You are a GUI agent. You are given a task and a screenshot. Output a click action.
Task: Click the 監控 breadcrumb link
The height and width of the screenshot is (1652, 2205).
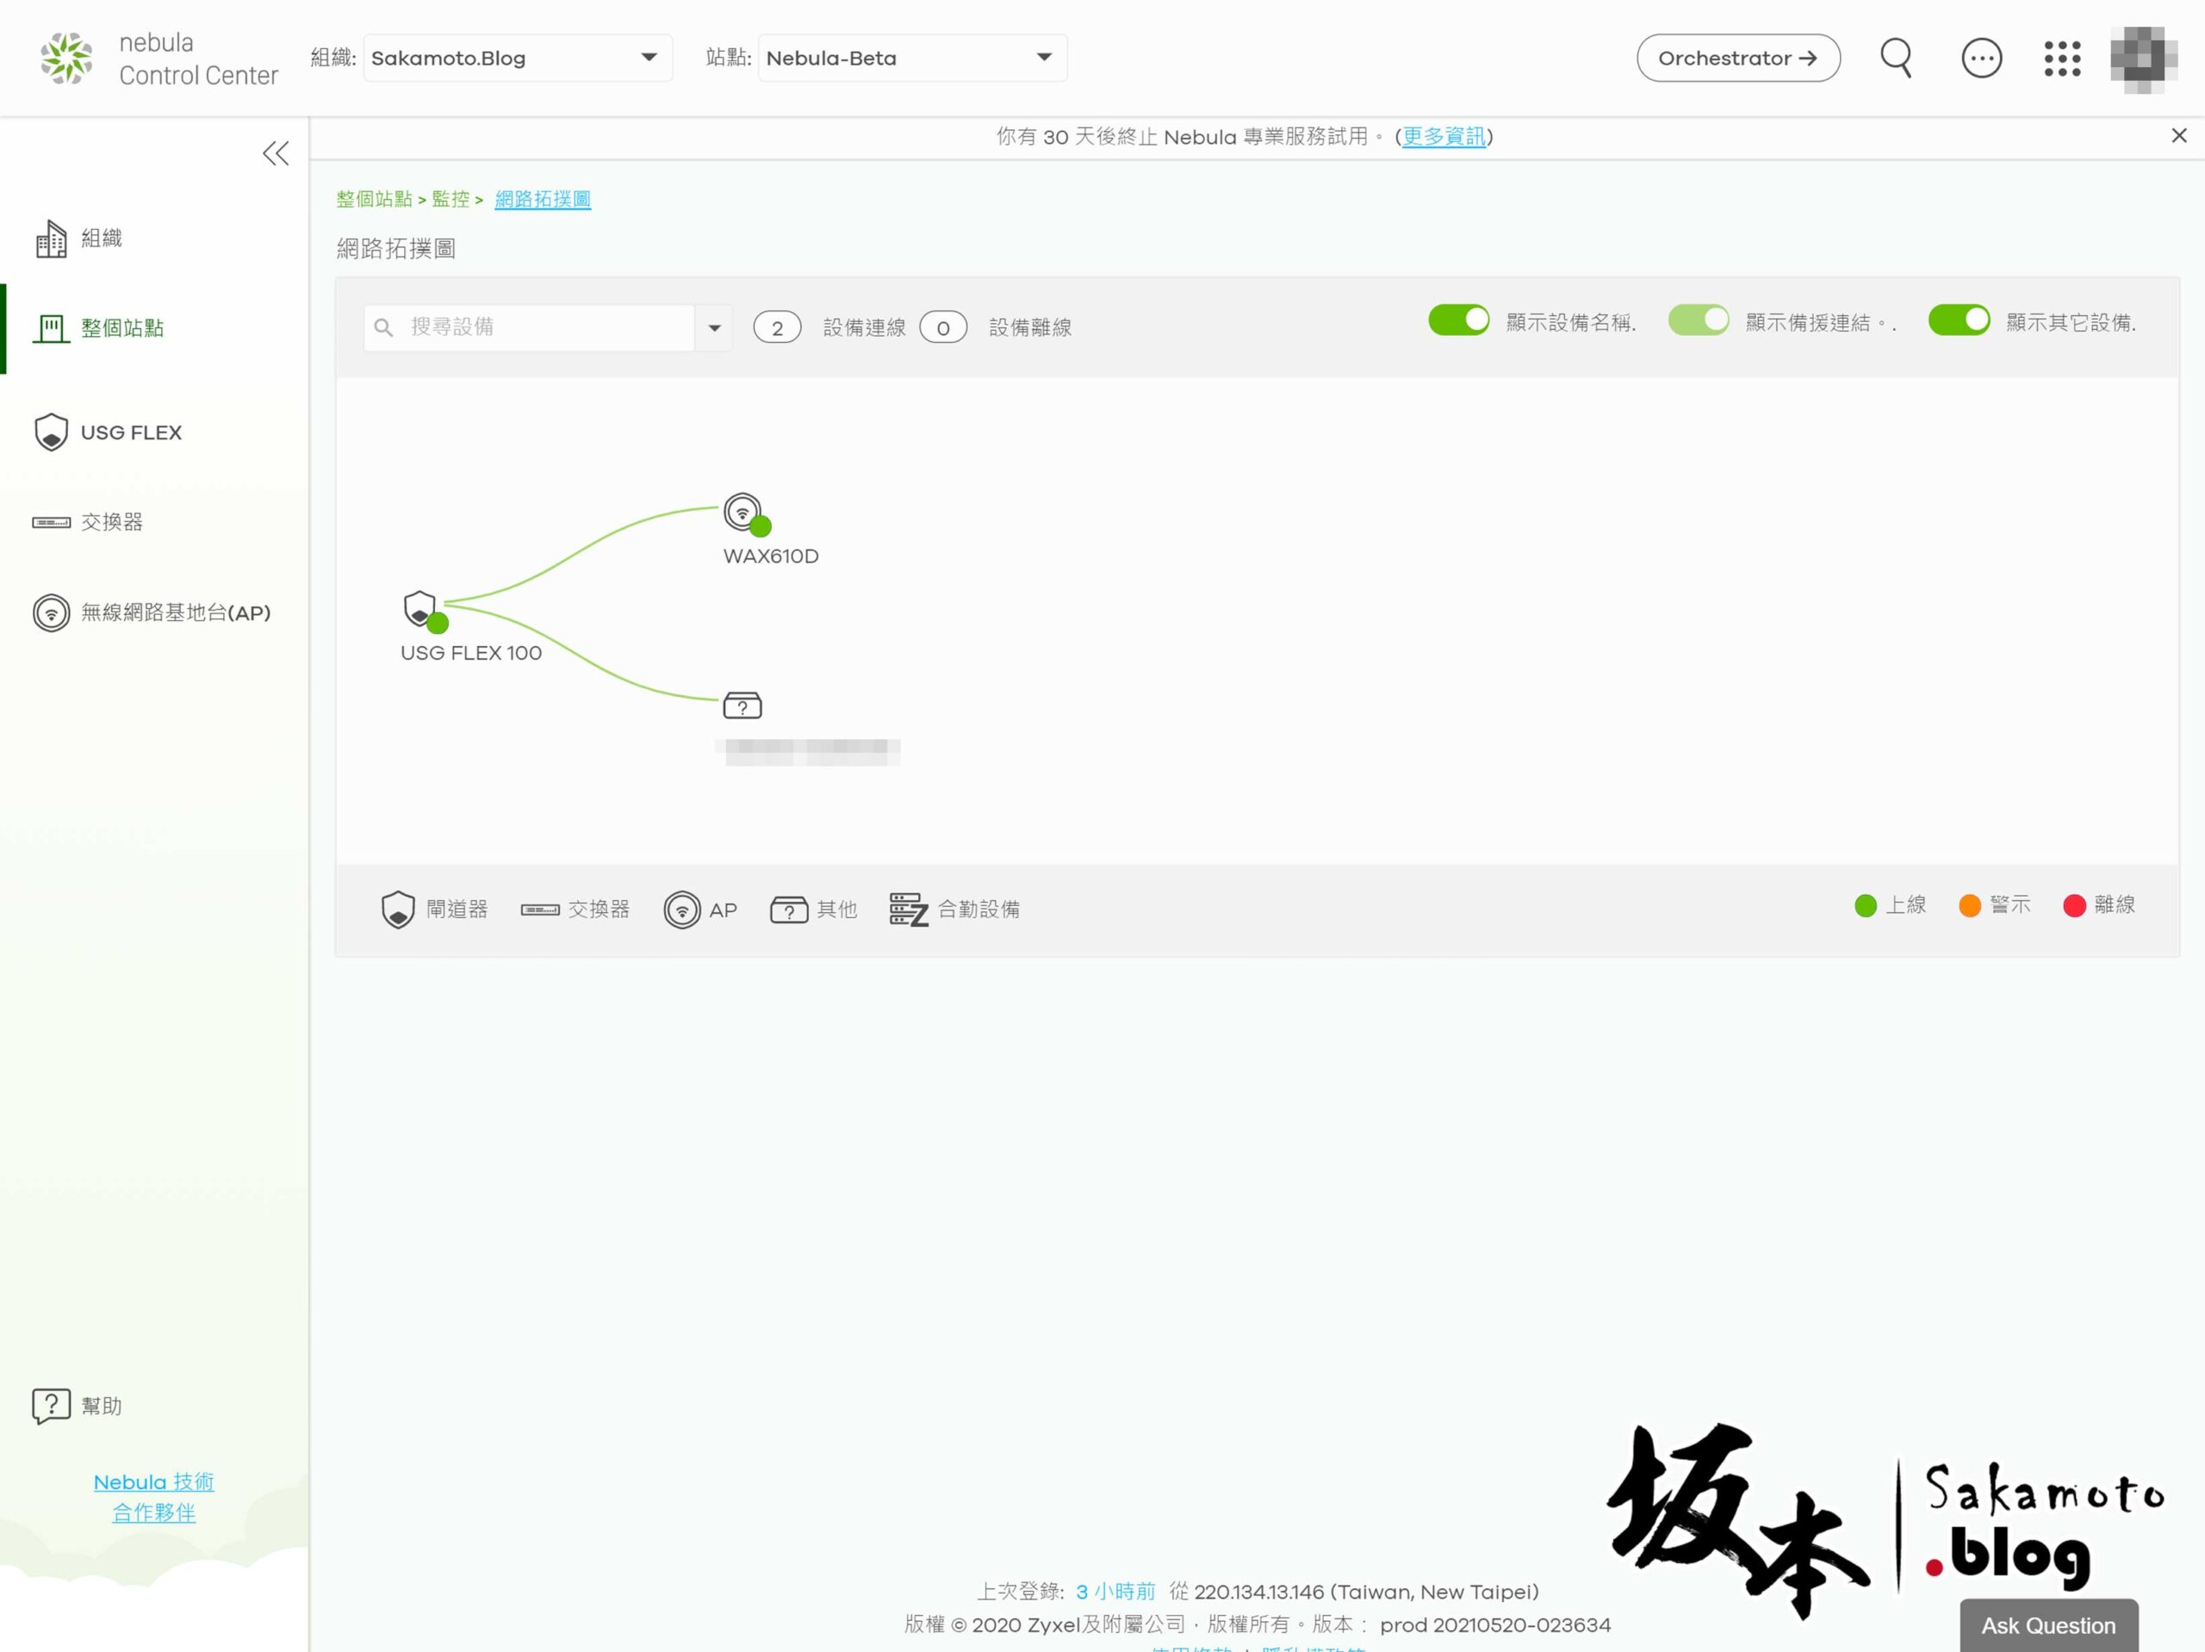click(x=450, y=200)
